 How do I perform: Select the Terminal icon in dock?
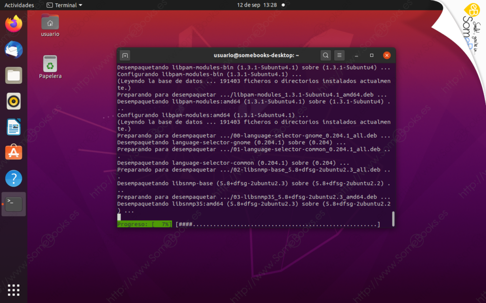[x=14, y=204]
